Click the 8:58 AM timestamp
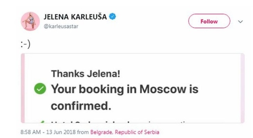The height and width of the screenshot is (138, 253). (31, 132)
